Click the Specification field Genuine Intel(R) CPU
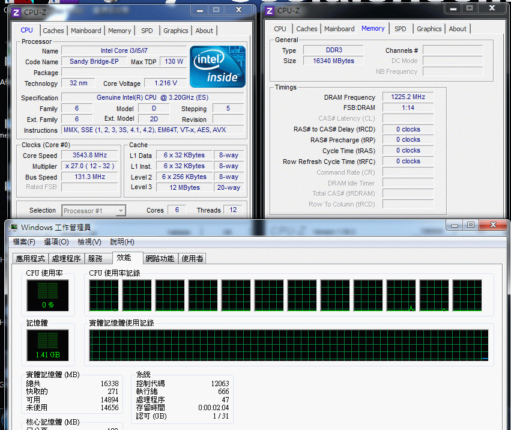511x430 pixels. point(153,97)
